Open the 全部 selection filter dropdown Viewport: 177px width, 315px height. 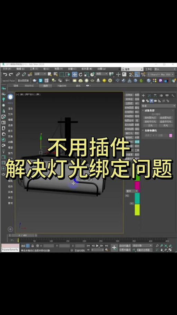[x=40, y=74]
